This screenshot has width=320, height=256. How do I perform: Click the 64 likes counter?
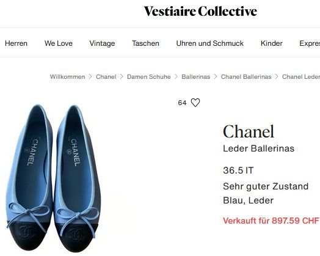[x=182, y=103]
